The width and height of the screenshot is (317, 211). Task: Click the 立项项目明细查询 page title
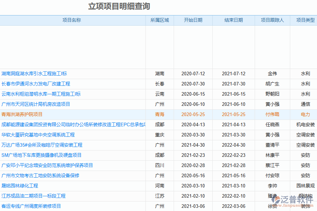click(119, 6)
